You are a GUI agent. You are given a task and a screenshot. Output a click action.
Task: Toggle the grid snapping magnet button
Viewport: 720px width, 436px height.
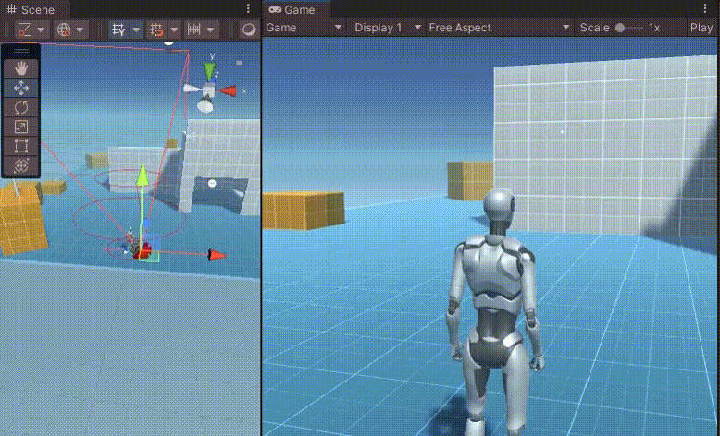[156, 30]
